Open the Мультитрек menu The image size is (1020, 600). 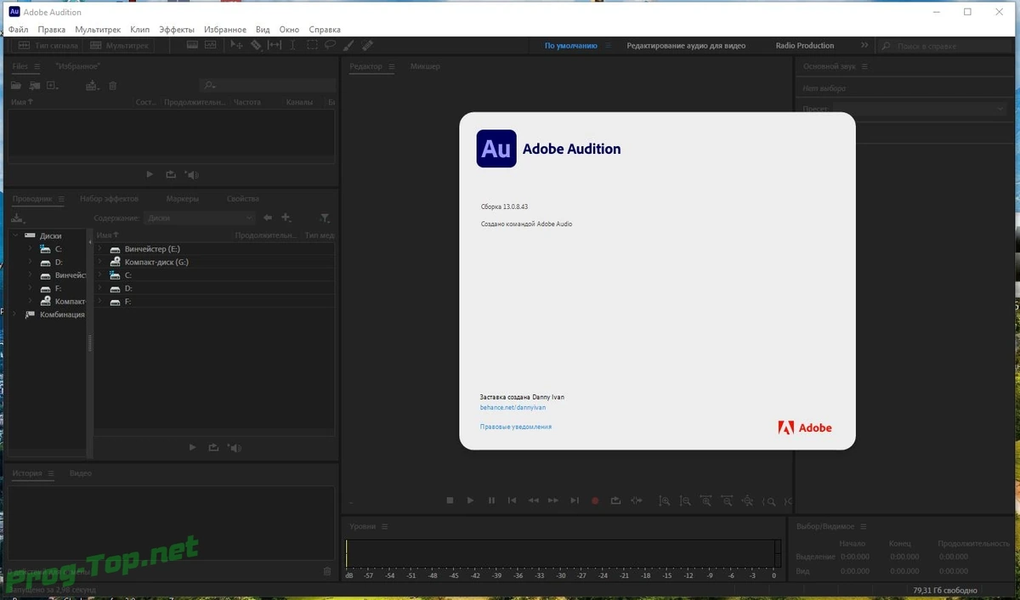click(x=98, y=30)
